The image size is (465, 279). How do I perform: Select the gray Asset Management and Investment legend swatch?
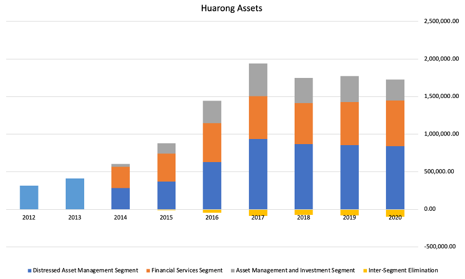232,271
